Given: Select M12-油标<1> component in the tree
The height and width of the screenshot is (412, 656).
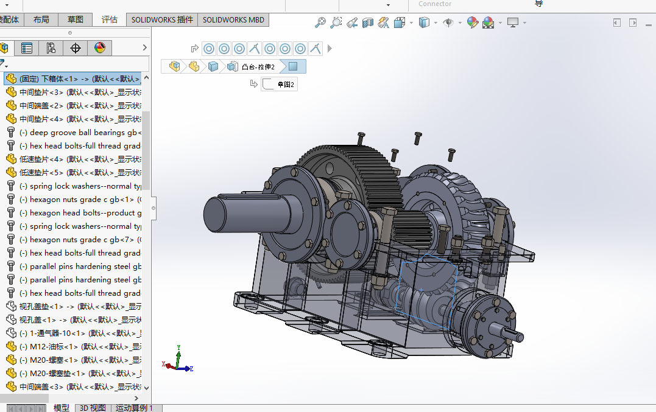Looking at the screenshot, I should [73, 346].
